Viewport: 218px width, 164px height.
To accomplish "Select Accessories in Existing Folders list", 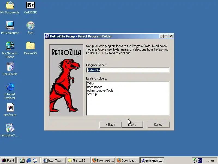I will click(95, 87).
